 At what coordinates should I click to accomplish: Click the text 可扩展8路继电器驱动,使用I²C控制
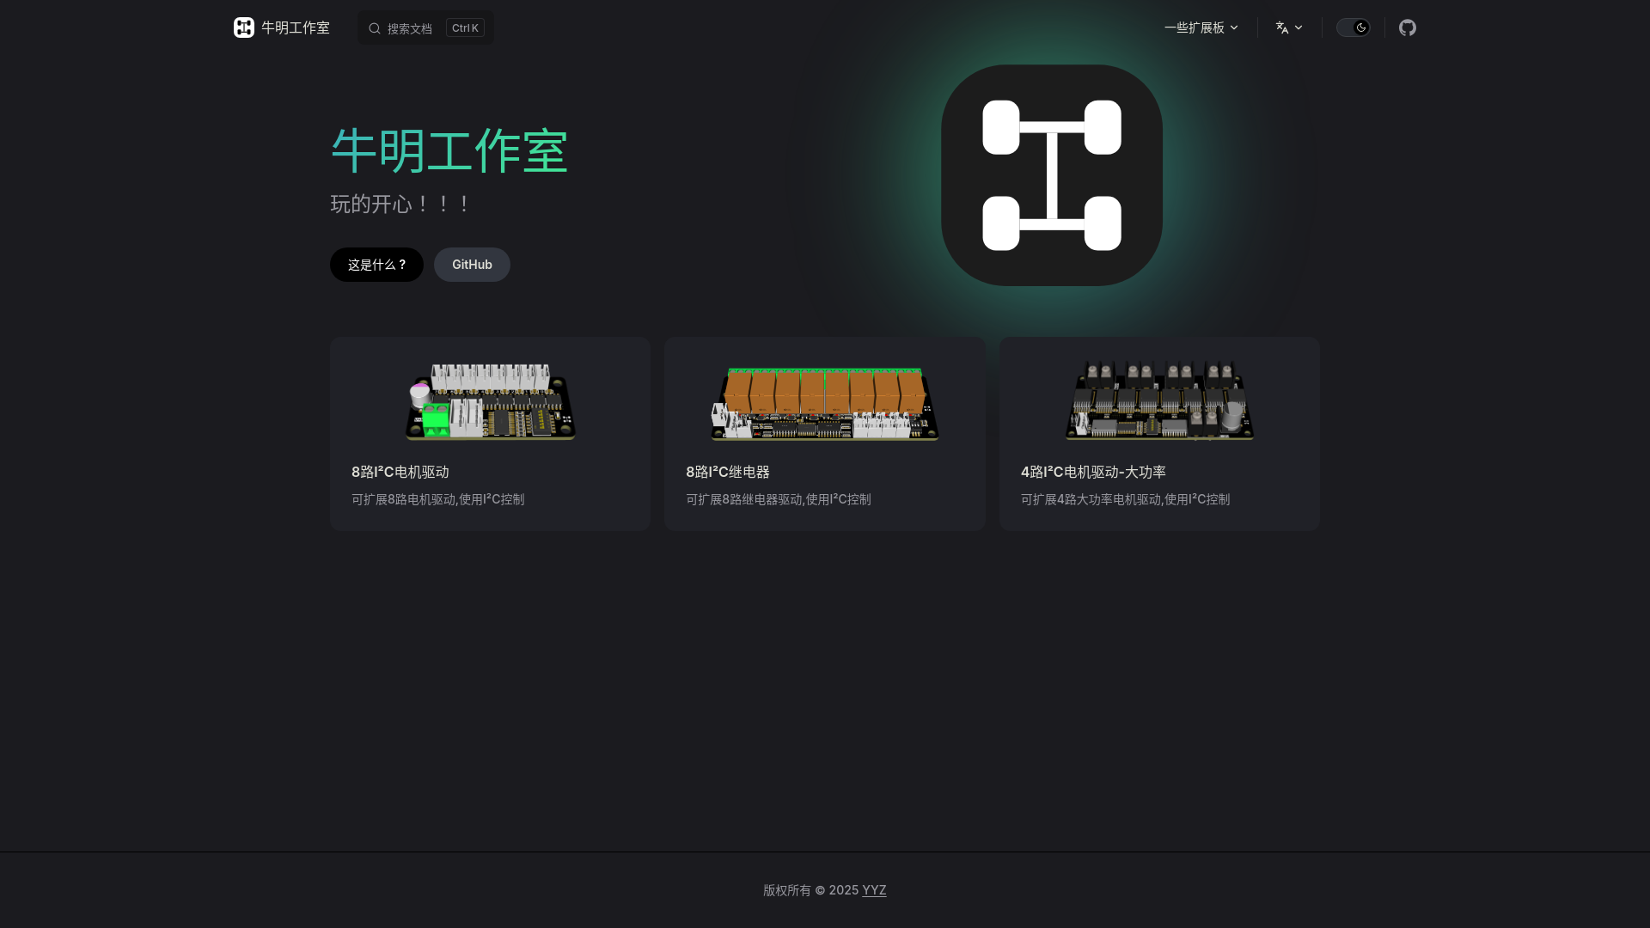[x=779, y=499]
